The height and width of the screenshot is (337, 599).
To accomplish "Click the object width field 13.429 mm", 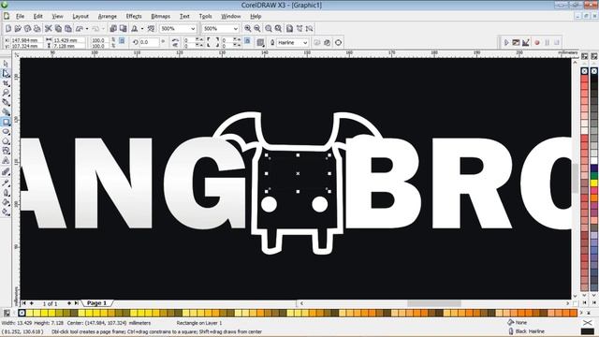I will (x=68, y=40).
